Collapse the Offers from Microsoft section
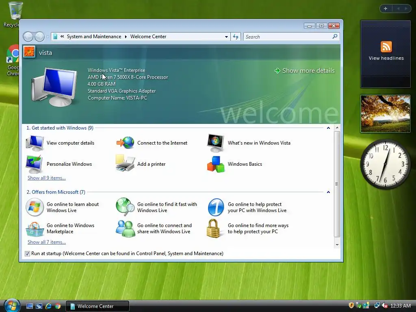 [x=328, y=192]
